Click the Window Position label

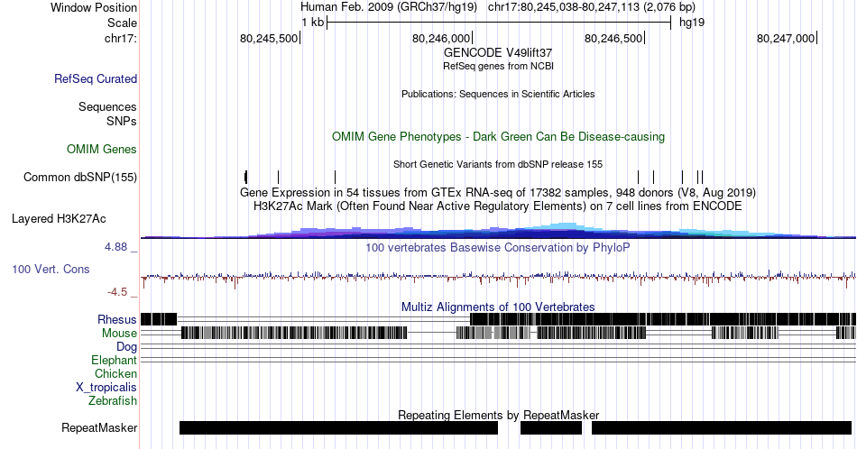(94, 7)
